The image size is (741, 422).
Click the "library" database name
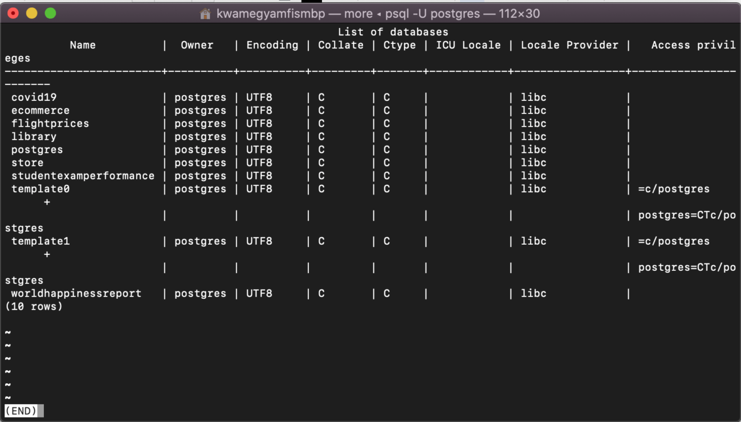pyautogui.click(x=34, y=137)
